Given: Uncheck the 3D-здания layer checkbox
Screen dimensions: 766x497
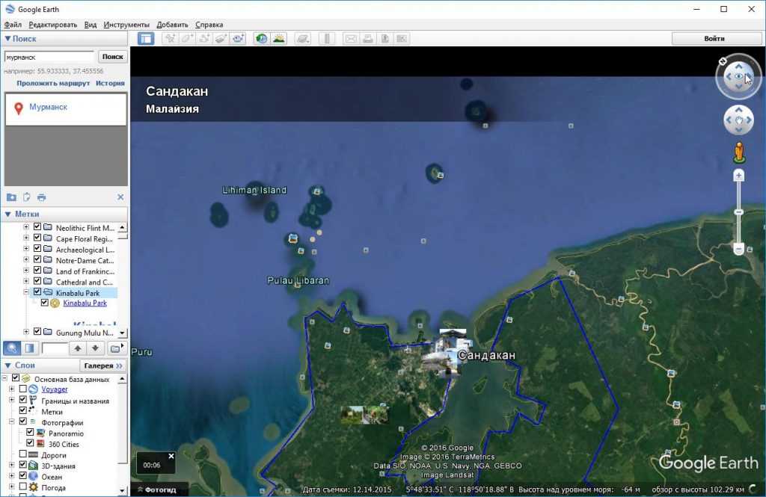Looking at the screenshot, I should (23, 465).
